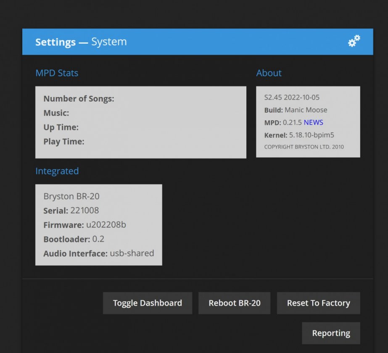
Task: Select the version text 'S2.45 2022-10-05'
Action: pyautogui.click(x=292, y=97)
